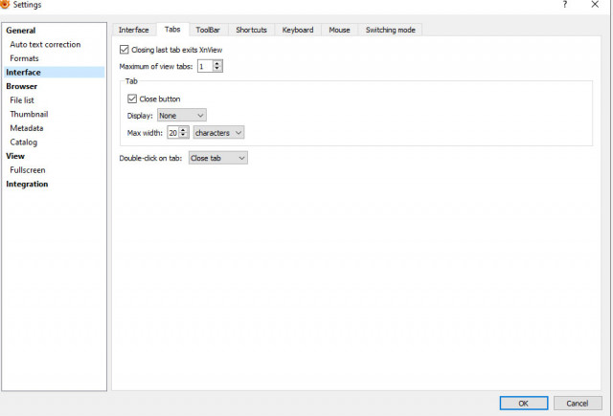Viewport: 613px width, 416px height.
Task: Select Metadata settings page
Action: pos(27,128)
